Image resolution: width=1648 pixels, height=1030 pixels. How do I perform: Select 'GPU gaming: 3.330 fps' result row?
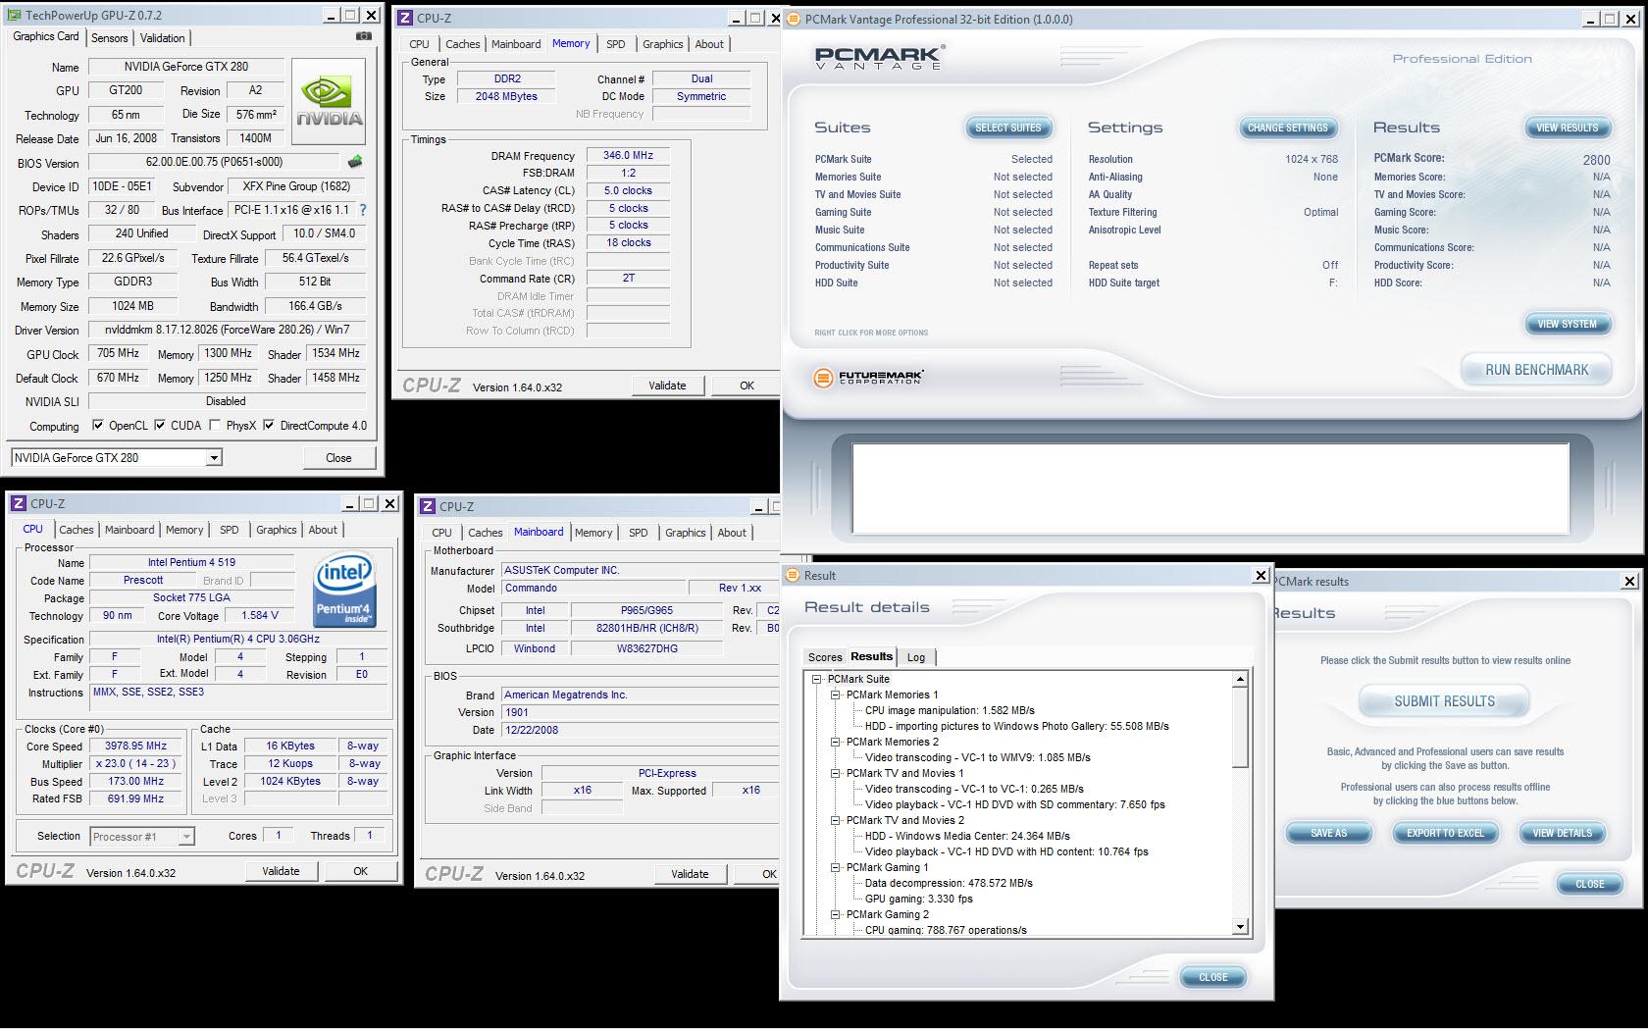(918, 899)
